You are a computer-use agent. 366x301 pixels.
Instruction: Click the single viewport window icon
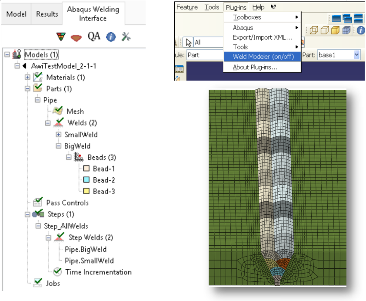[336, 18]
